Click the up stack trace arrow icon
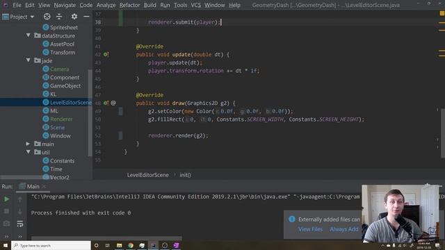445x250 pixels. (20, 199)
